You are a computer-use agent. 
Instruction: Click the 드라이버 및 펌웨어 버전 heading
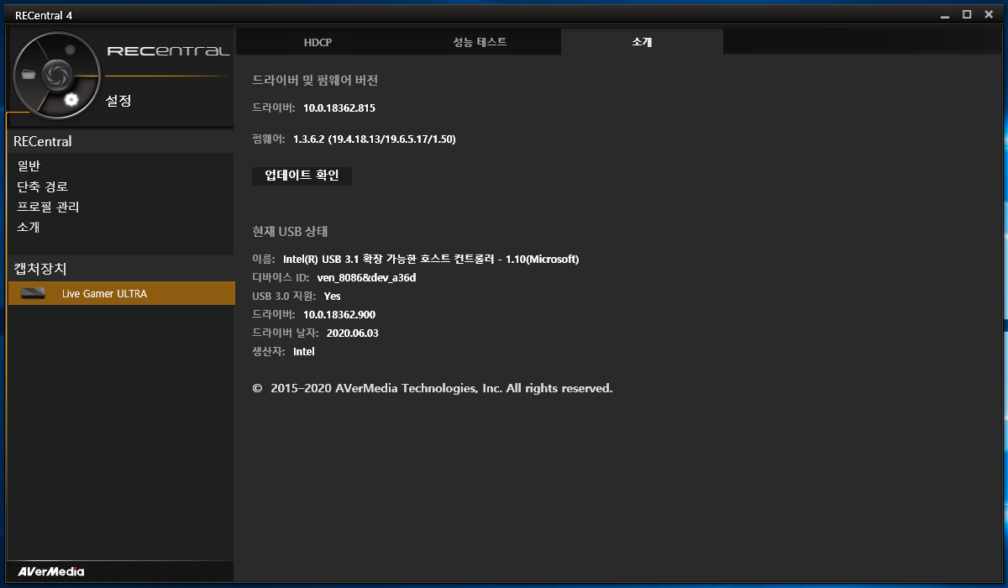click(315, 80)
